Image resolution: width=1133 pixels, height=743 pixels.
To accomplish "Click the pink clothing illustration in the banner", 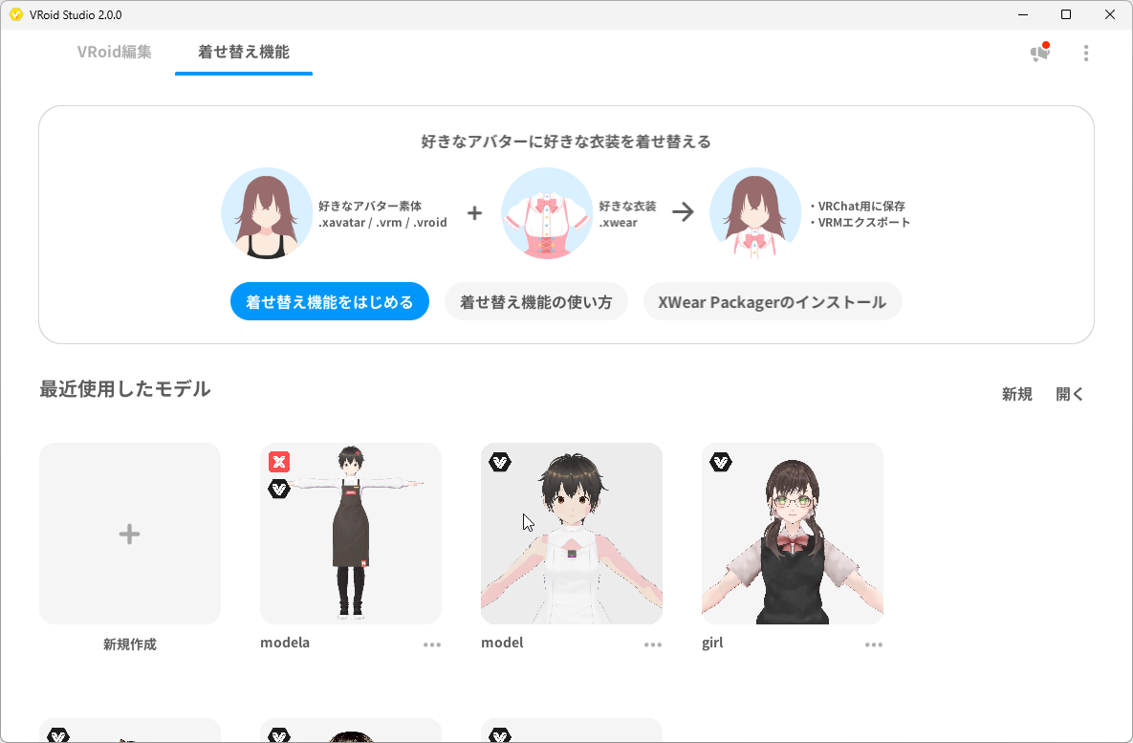I will (x=547, y=212).
